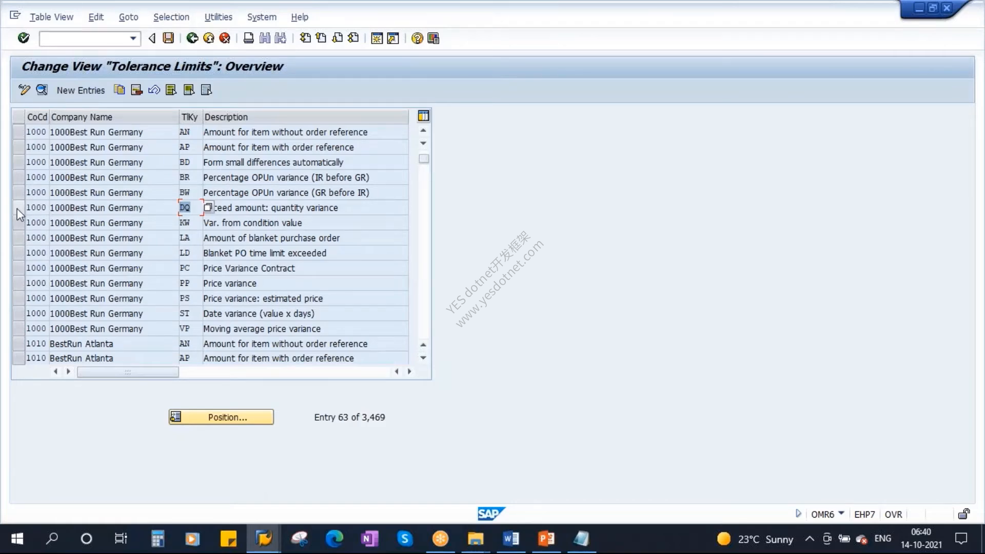The image size is (985, 554).
Task: Open the OMR6 status bar dropdown
Action: pyautogui.click(x=841, y=513)
